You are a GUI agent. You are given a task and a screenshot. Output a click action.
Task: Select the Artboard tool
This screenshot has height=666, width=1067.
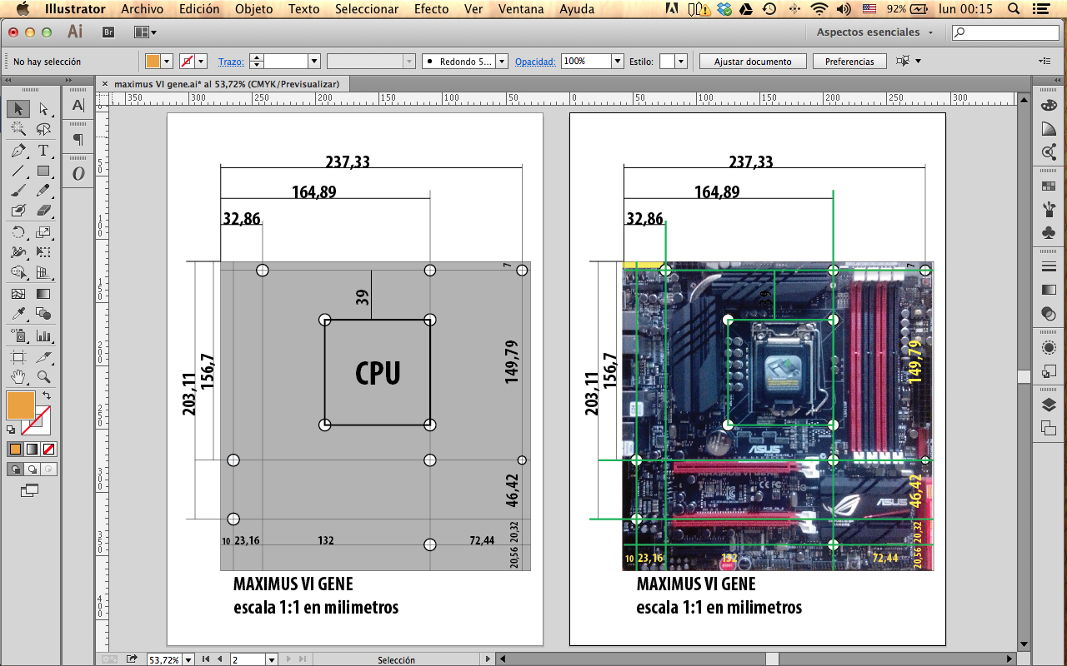tap(18, 357)
